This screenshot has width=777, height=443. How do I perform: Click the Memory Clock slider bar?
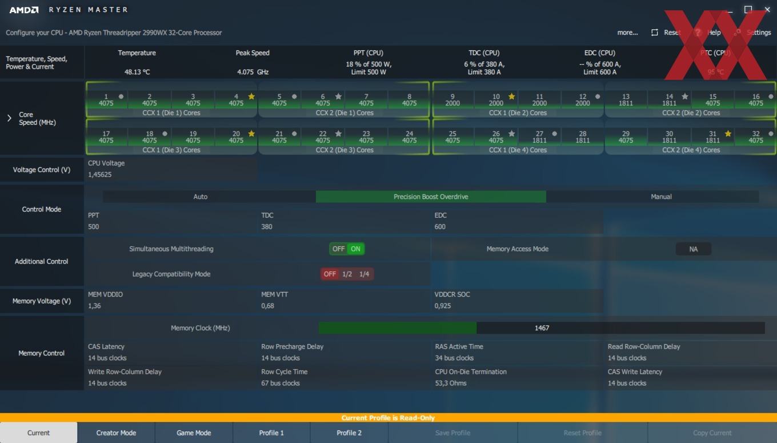(542, 328)
